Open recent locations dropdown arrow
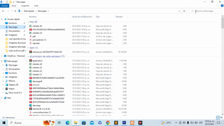Image resolution: width=224 pixels, height=126 pixels. (12, 11)
